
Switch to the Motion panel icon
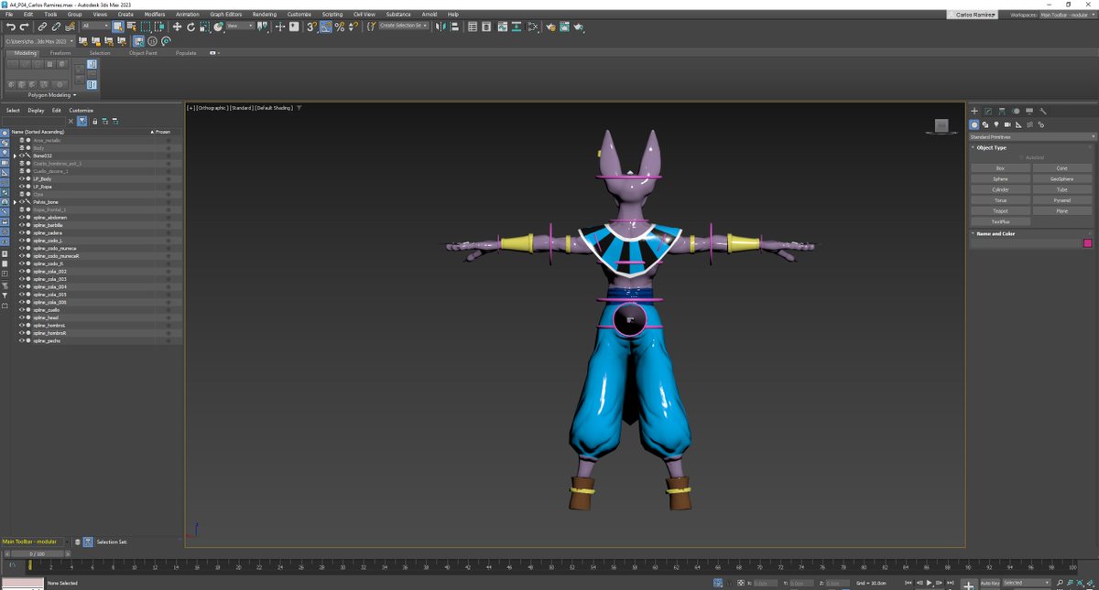click(1016, 111)
